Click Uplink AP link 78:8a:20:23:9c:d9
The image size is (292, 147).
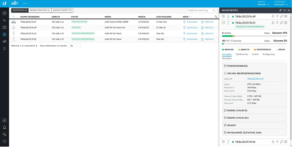(255, 79)
